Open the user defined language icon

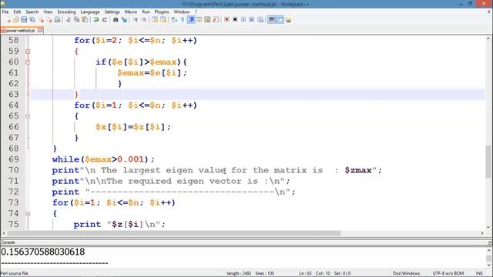click(200, 20)
